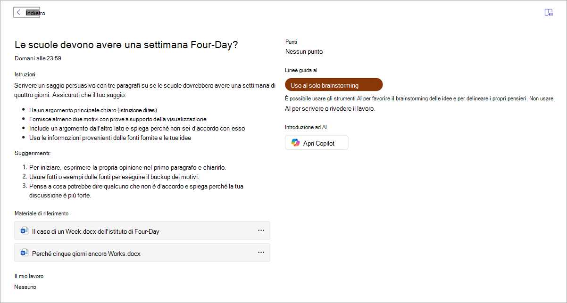Viewport: 567px width, 303px height.
Task: Click the colorful Copilot logo icon
Action: tap(296, 143)
